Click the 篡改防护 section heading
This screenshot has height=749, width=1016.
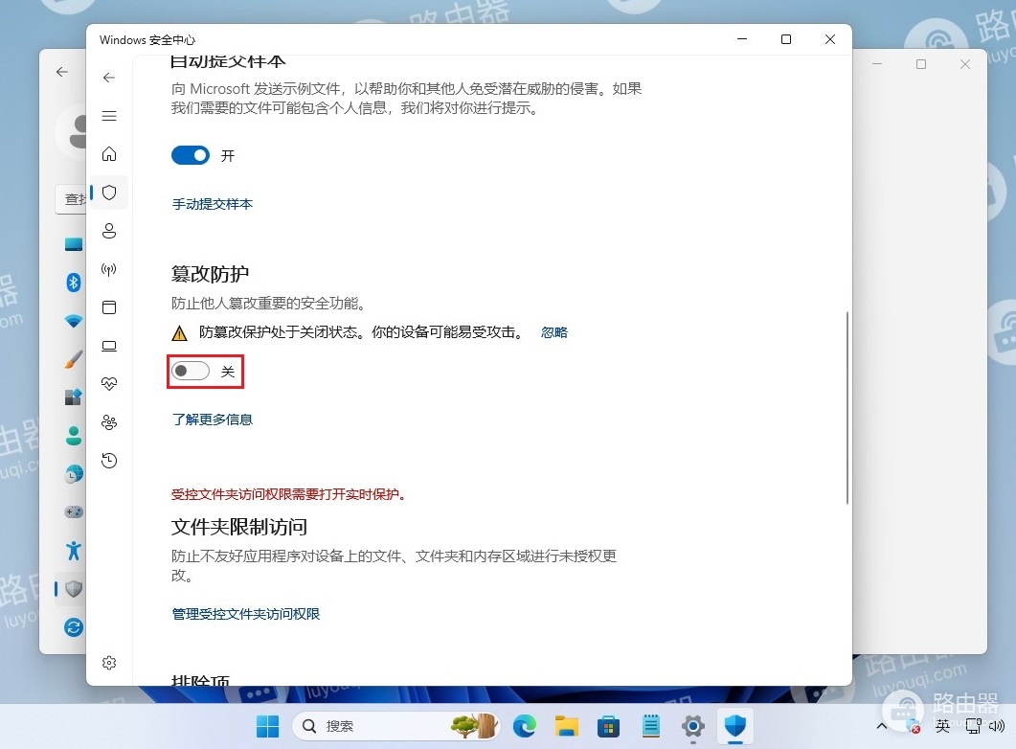click(210, 274)
